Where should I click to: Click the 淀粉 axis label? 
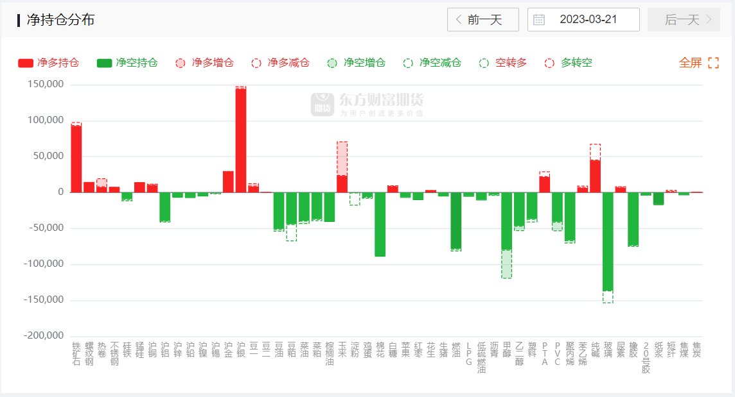(x=355, y=350)
